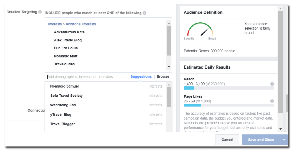293x151 pixels.
Task: Open the Save and Close dropdown arrow
Action: coord(284,140)
